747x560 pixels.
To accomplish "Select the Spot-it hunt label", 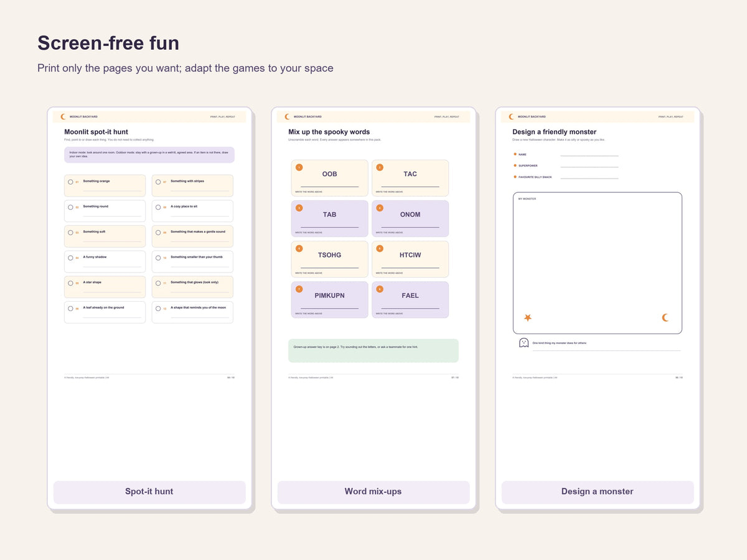I will point(149,492).
